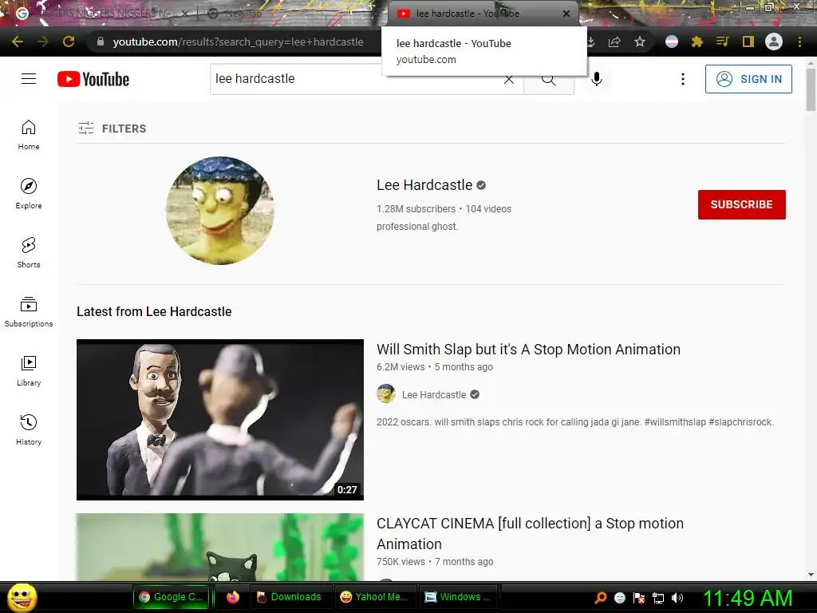
Task: Click the address bar URL
Action: coord(238,42)
